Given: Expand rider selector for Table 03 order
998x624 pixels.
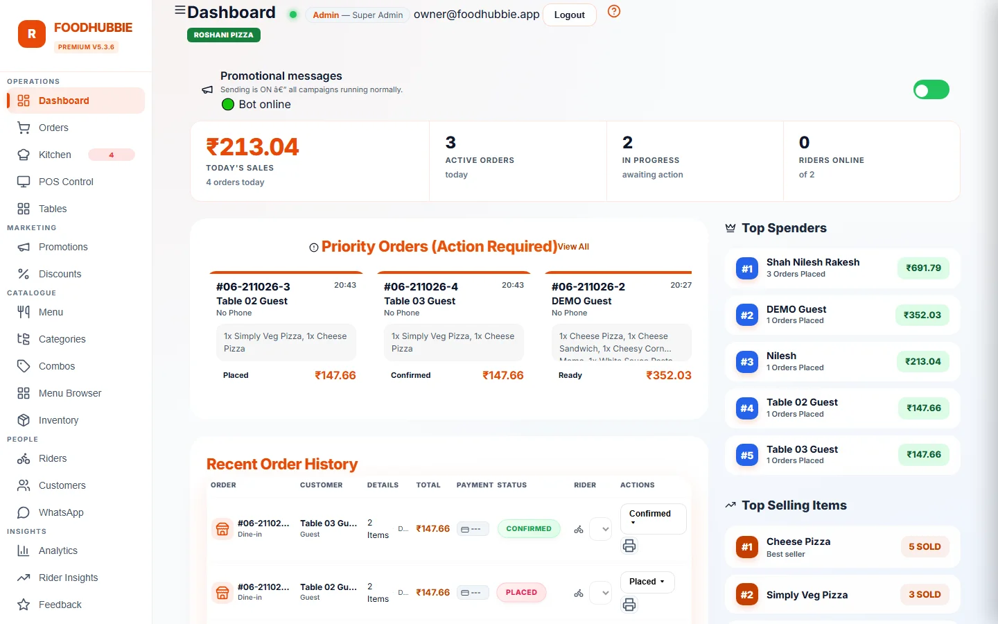Looking at the screenshot, I should click(x=601, y=530).
